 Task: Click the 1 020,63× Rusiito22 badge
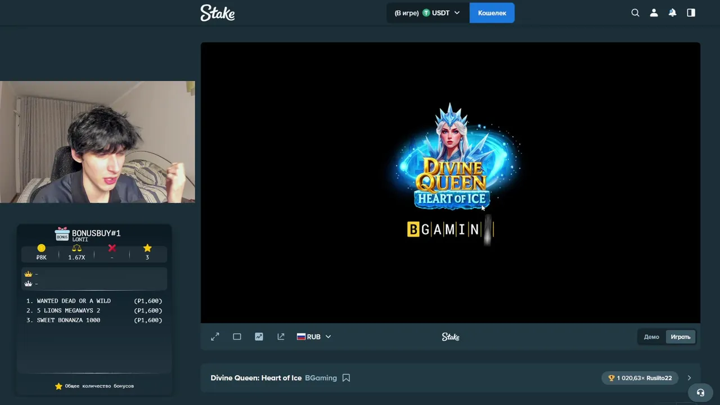pyautogui.click(x=640, y=378)
